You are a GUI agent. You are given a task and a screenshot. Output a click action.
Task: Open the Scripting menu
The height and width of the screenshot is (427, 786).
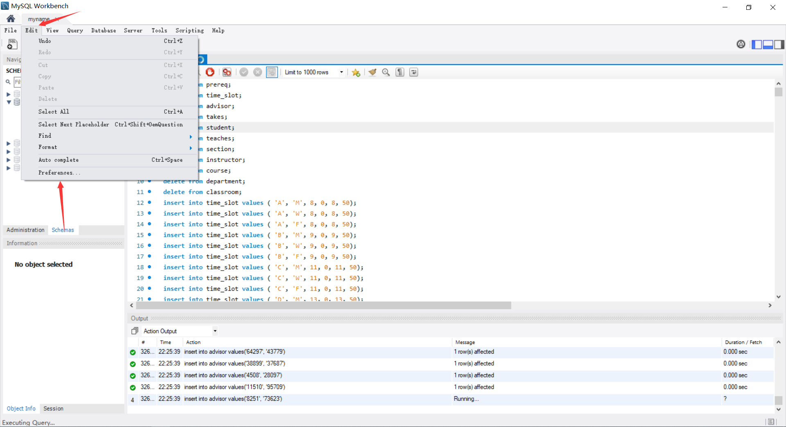click(190, 30)
